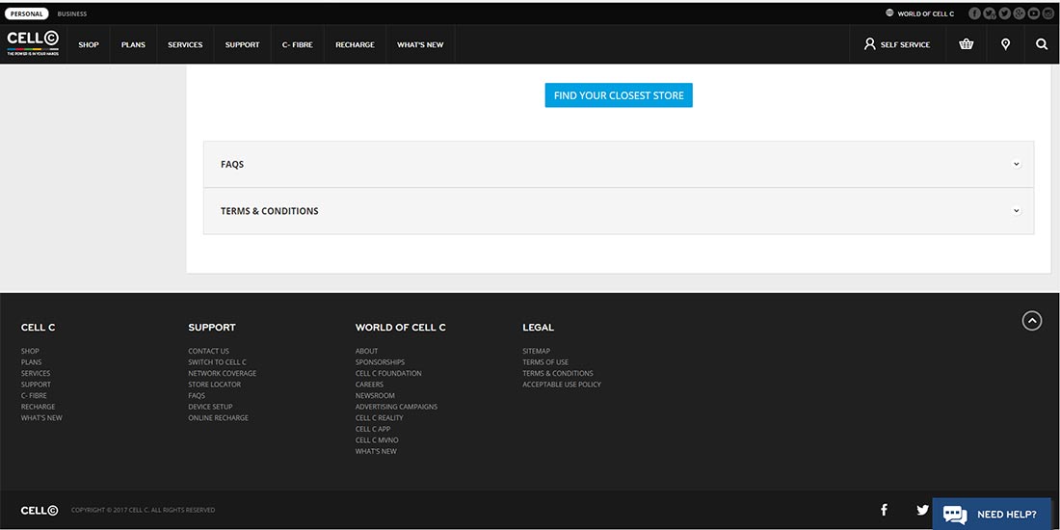Open Switch to Cell C footer link
1060x530 pixels.
217,362
